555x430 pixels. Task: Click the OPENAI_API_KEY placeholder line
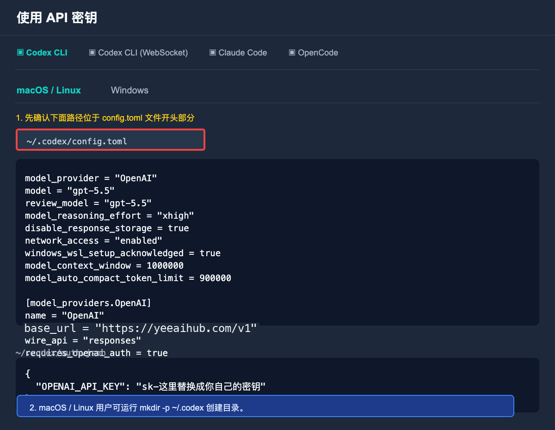pos(151,386)
